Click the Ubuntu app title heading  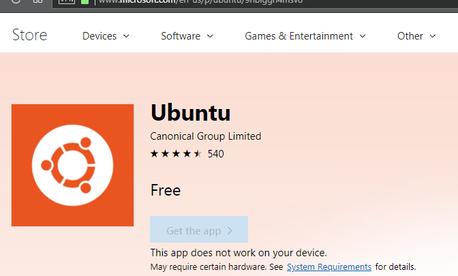(190, 112)
